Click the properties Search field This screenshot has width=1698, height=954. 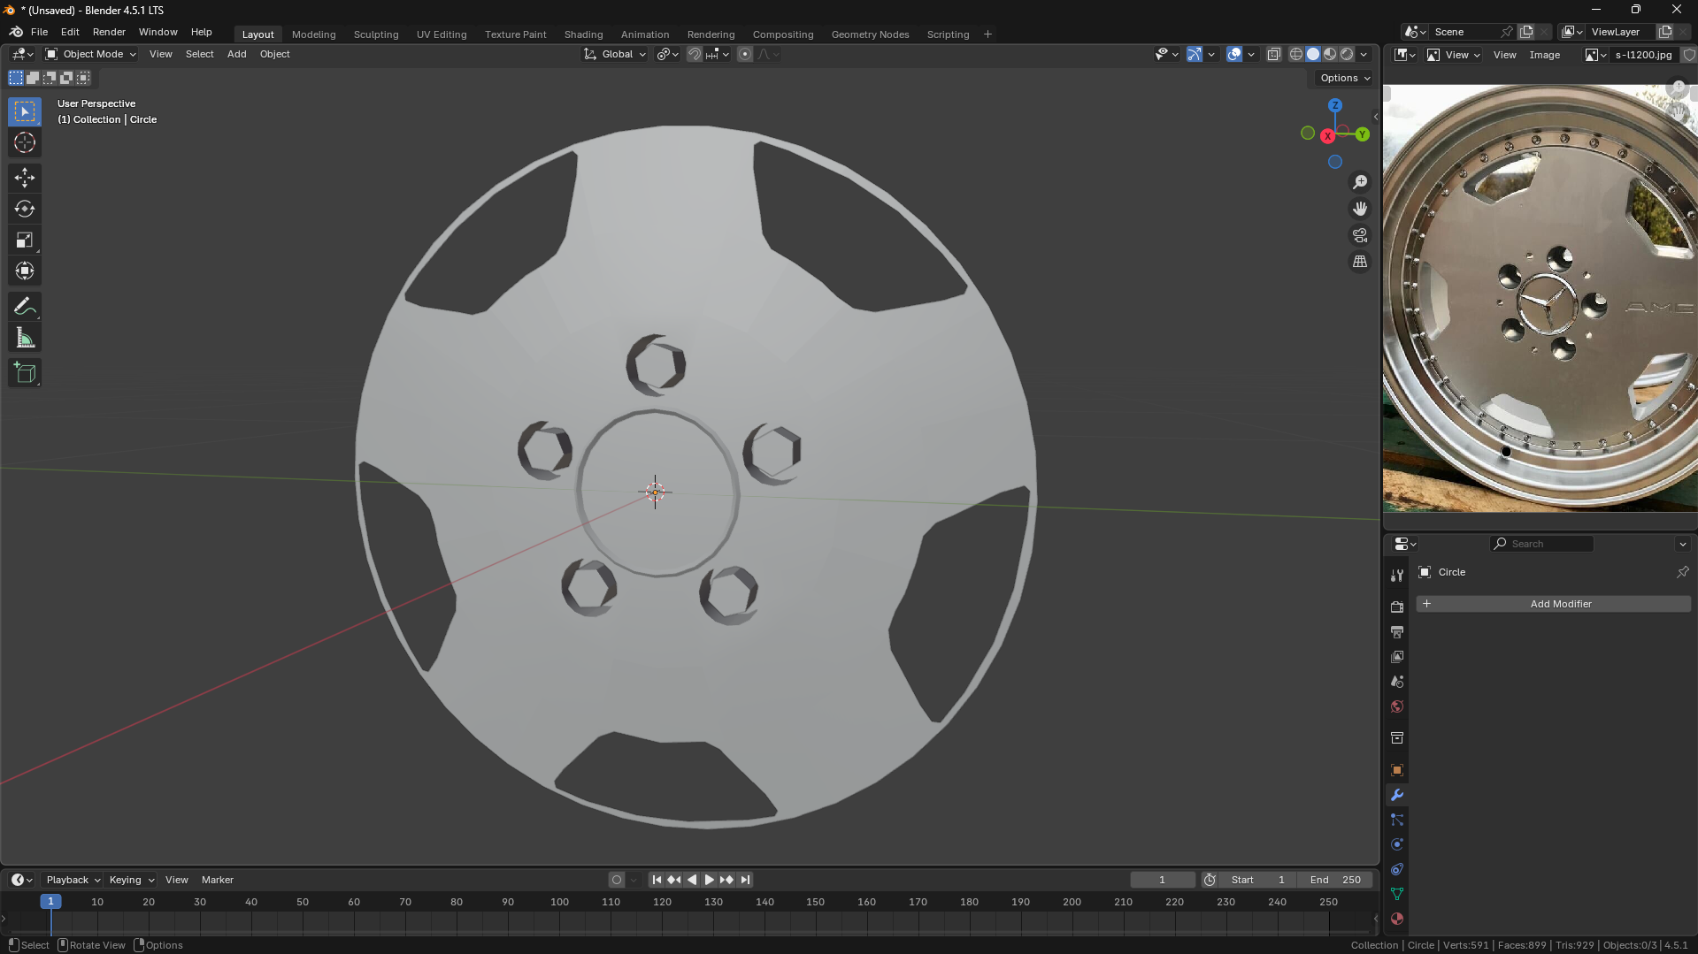click(x=1541, y=544)
